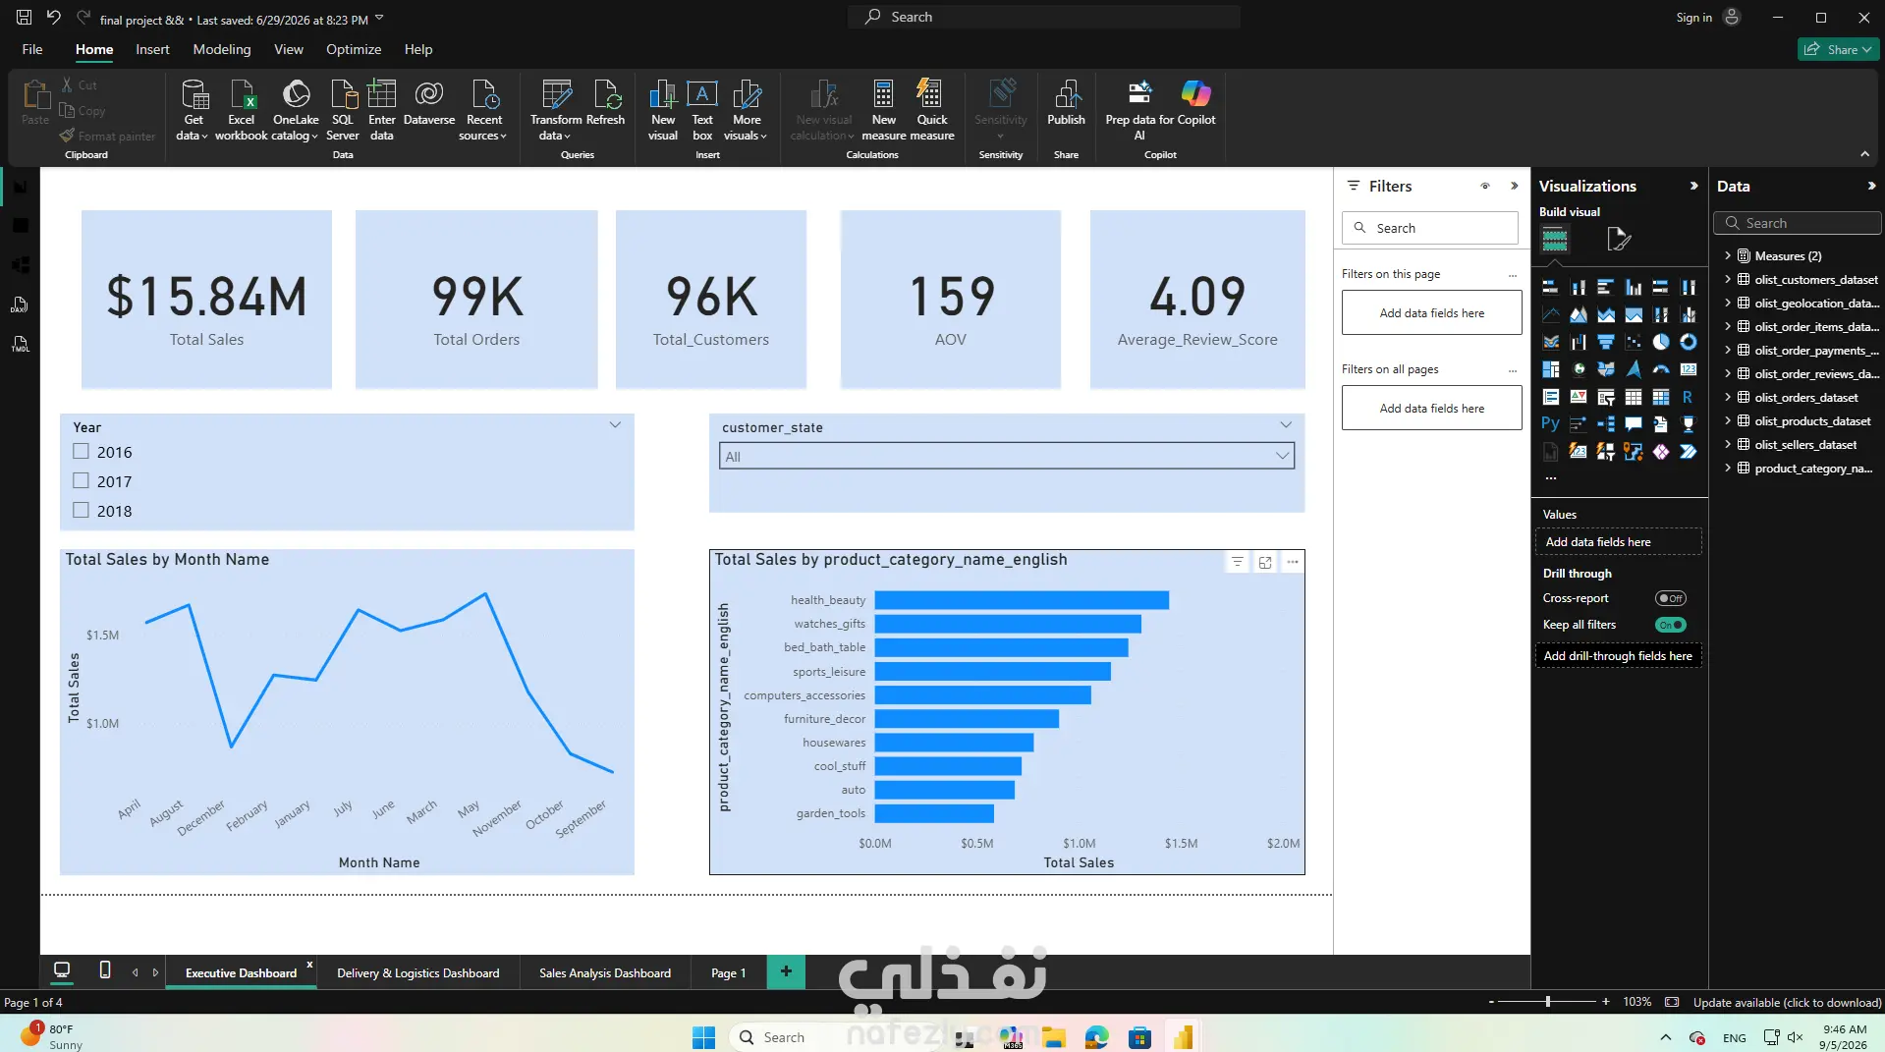
Task: Switch to Sales Analysis Dashboard page
Action: 605,972
